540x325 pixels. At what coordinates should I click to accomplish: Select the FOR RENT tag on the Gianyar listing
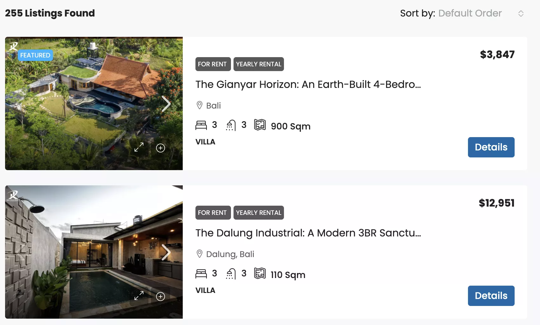pos(213,64)
